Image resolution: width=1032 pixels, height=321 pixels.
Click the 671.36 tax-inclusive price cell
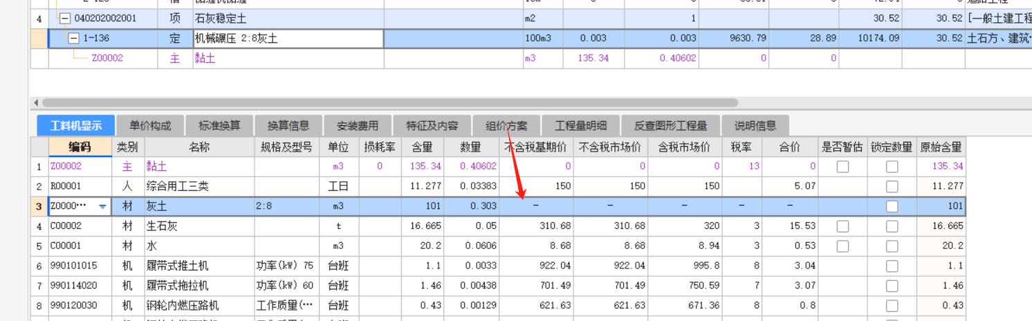point(685,305)
